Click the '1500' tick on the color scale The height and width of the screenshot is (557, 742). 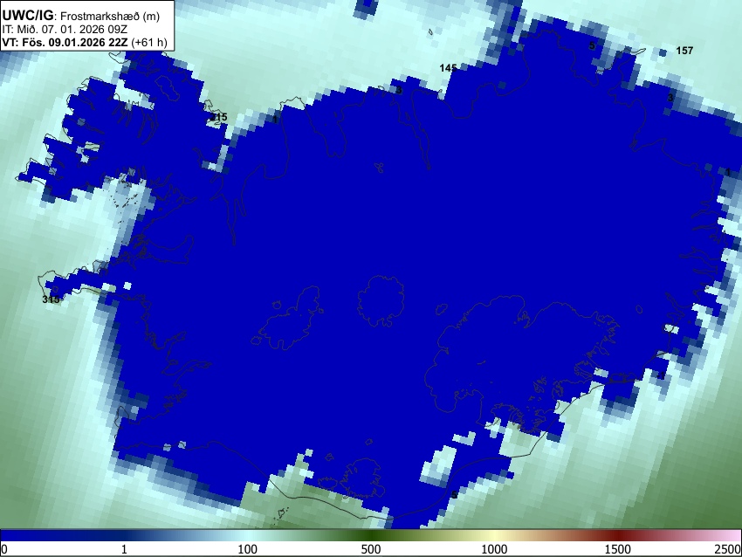point(618,549)
